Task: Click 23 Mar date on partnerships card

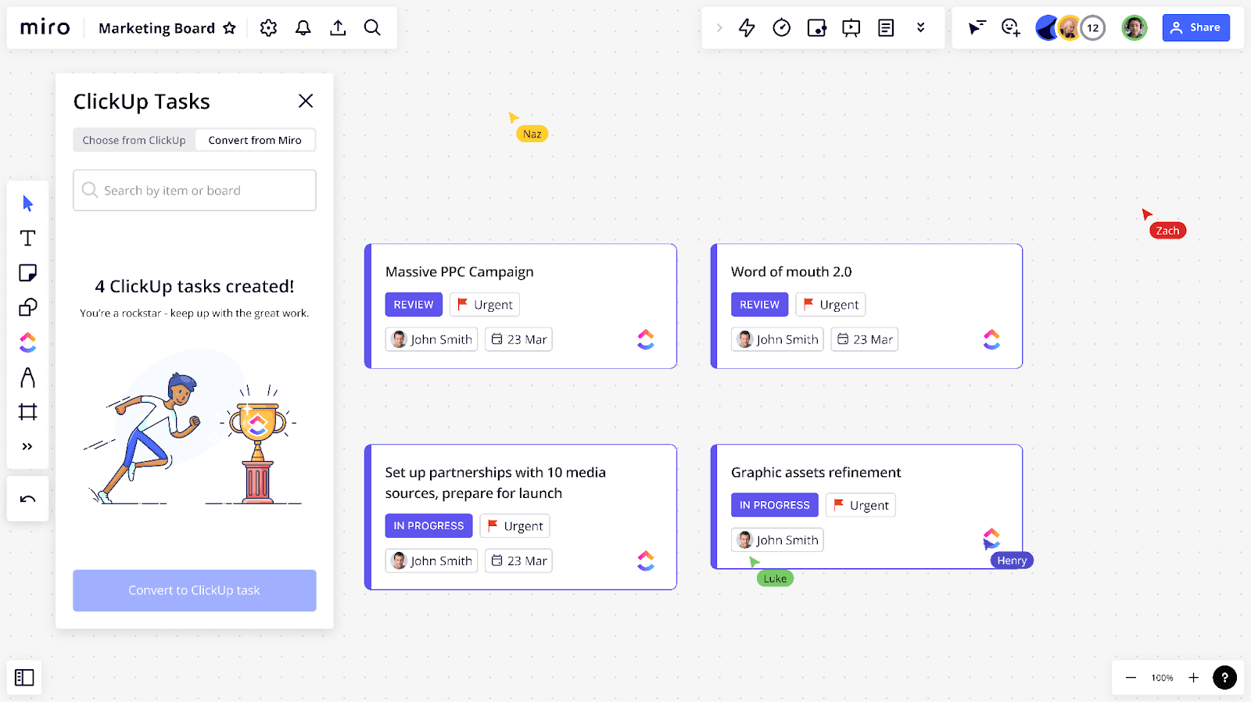Action: pos(518,561)
